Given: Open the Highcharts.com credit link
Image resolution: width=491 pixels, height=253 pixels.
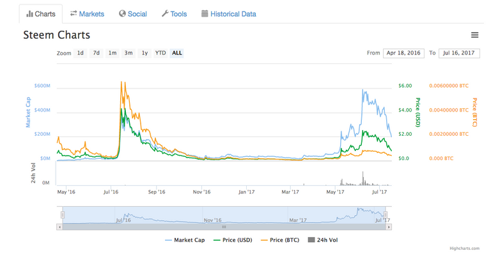Looking at the screenshot, I should pyautogui.click(x=464, y=249).
